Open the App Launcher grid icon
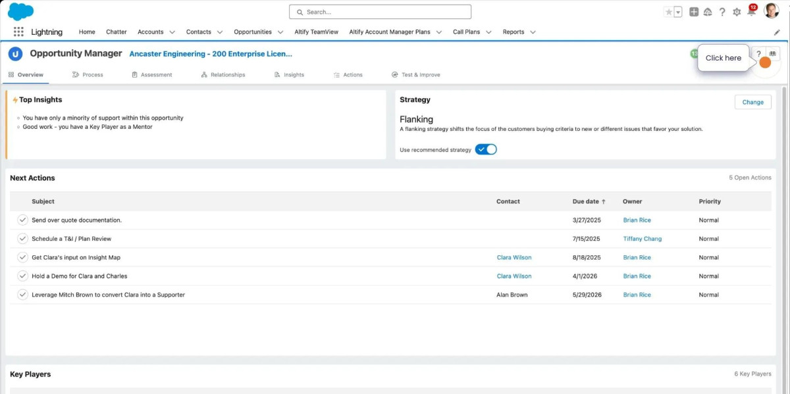The height and width of the screenshot is (394, 790). pyautogui.click(x=18, y=32)
